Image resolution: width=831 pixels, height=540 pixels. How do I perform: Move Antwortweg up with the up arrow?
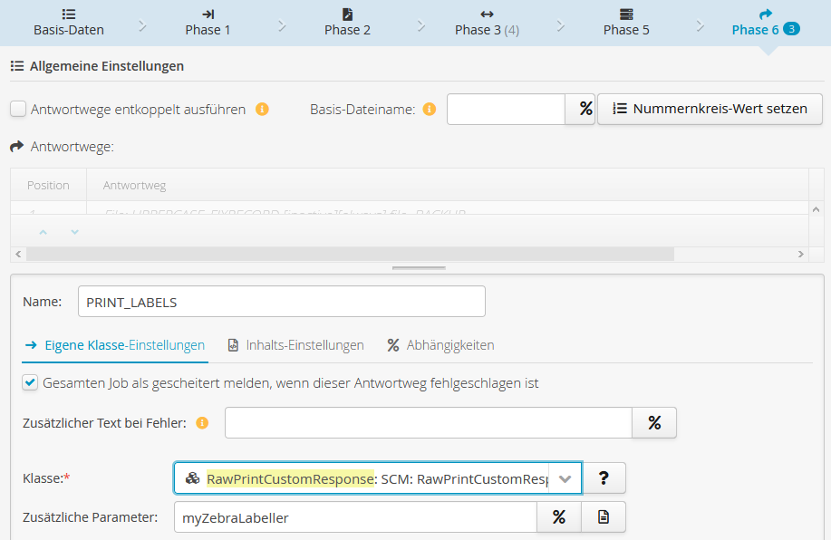[x=42, y=232]
